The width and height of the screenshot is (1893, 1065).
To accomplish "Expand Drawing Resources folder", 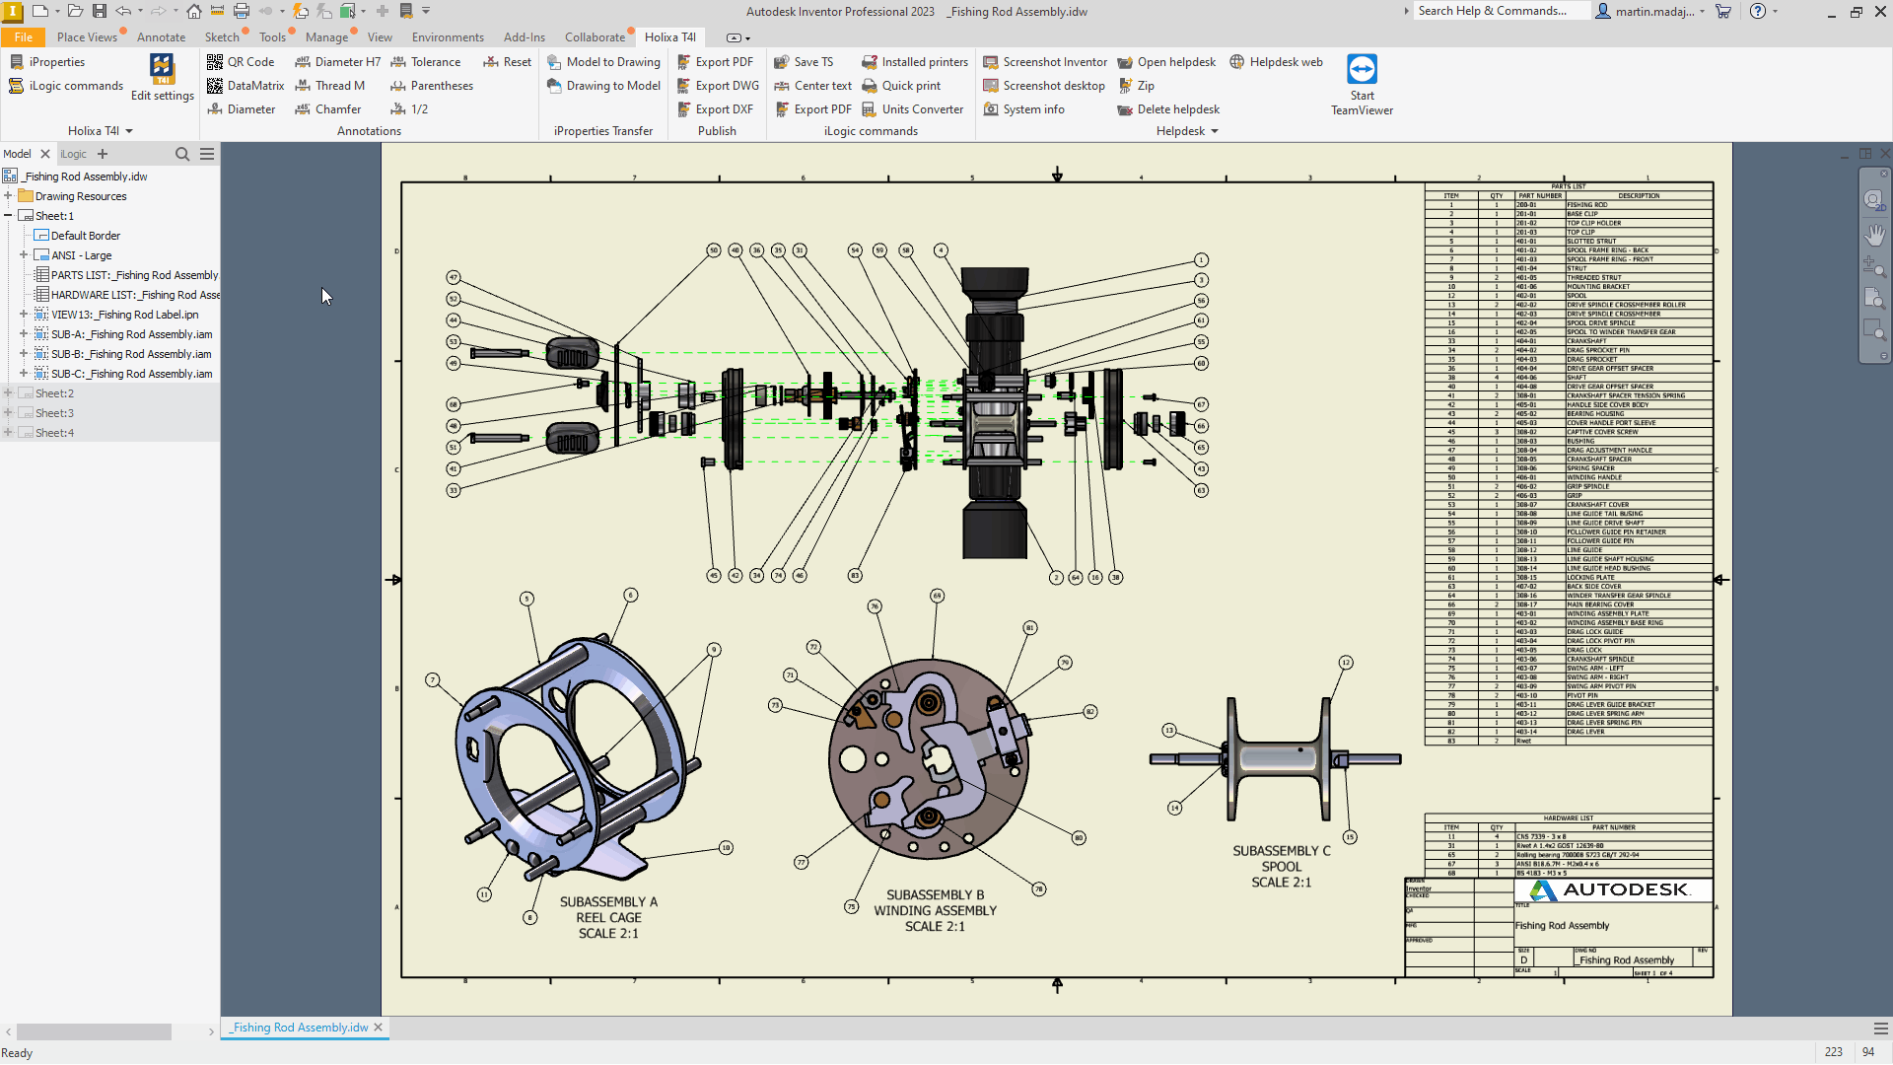I will click(x=8, y=196).
